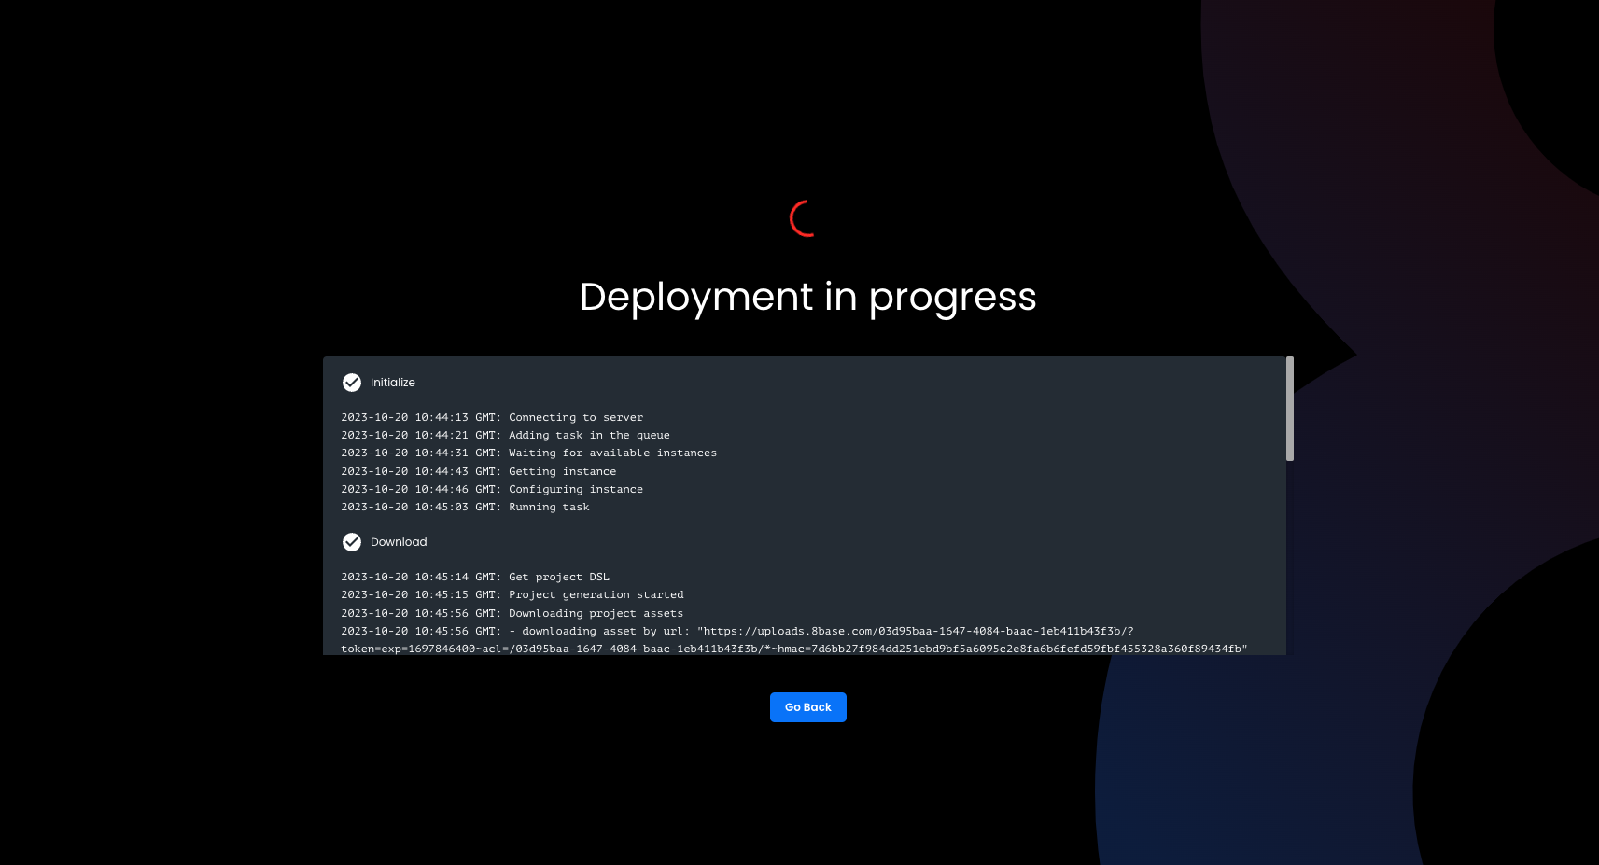This screenshot has height=865, width=1599.
Task: Select the "Project generation started" log entry
Action: click(x=512, y=595)
